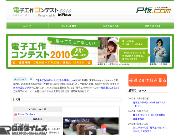This screenshot has height=135, width=180.
Task: Click the orange 応募期間 date bar
Action: tap(52, 62)
